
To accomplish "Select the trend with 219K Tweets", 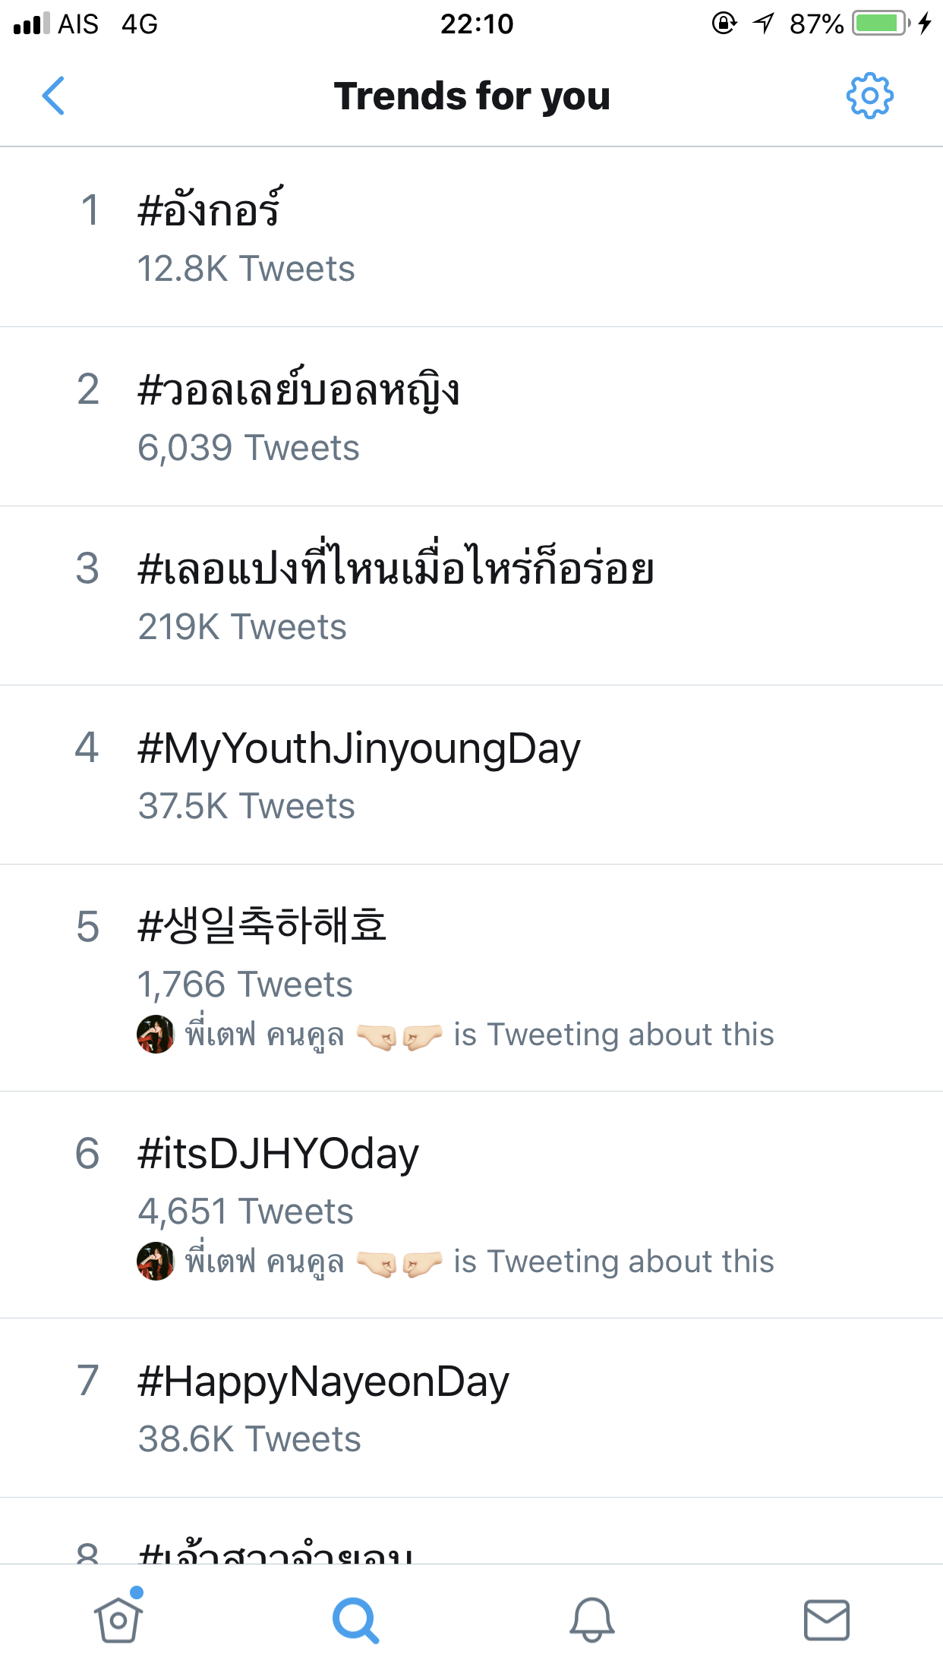I will pos(395,569).
